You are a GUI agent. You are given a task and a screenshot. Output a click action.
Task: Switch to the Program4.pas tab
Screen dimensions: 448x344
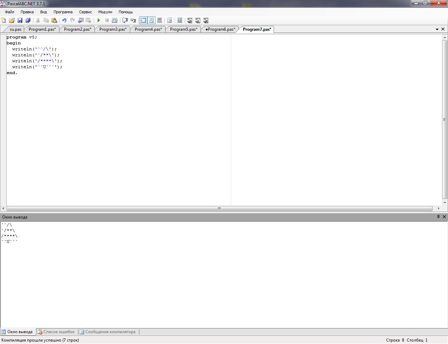click(148, 29)
